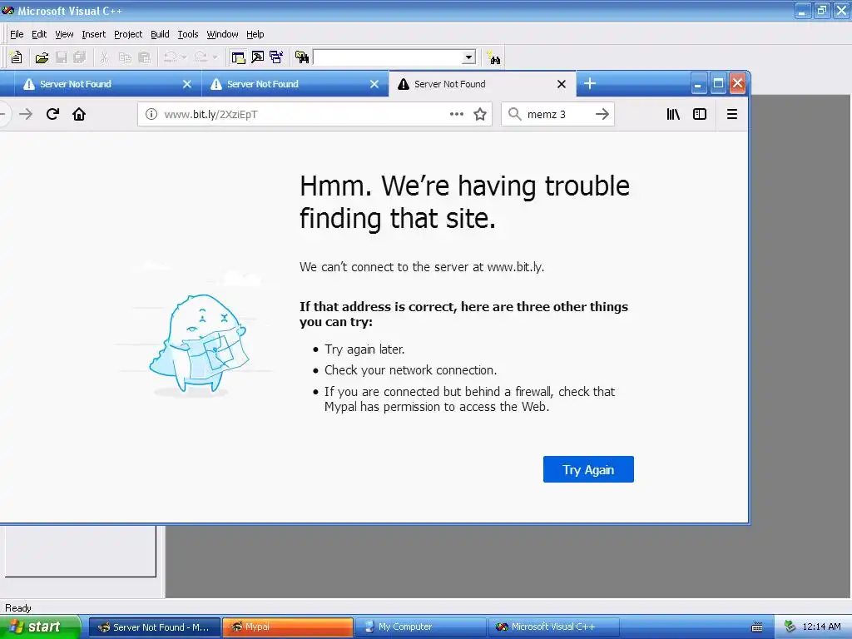The image size is (852, 639).
Task: Click the Paste clipboard icon
Action: coord(144,57)
